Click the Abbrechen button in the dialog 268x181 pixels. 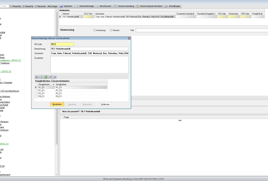tap(87, 105)
